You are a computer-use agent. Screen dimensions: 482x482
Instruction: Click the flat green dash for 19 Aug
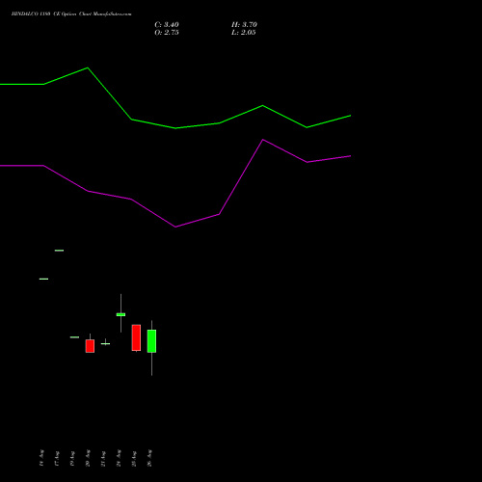pos(74,337)
